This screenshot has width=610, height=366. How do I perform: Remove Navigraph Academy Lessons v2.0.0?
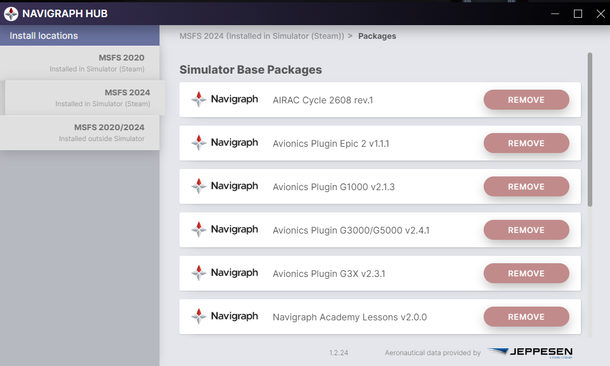tap(526, 317)
